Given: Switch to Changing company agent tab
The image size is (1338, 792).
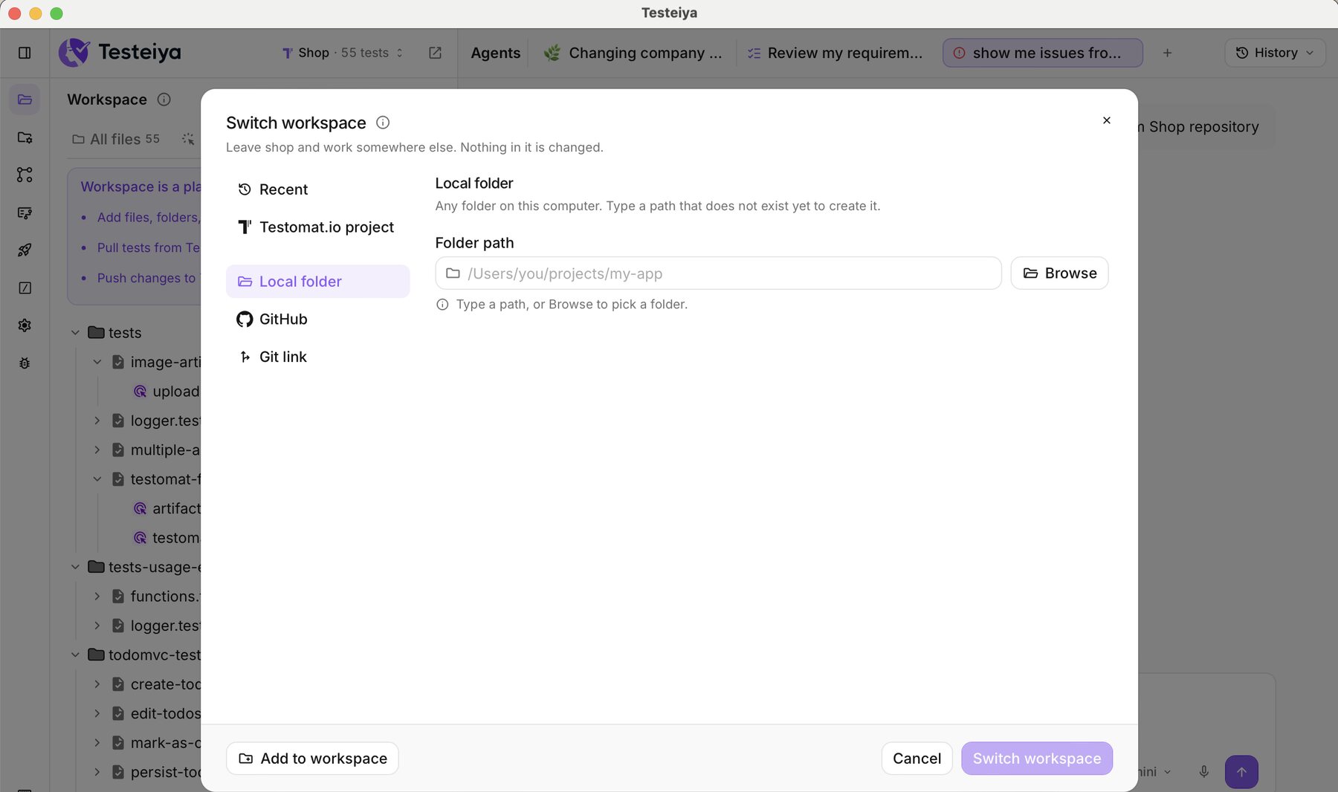Looking at the screenshot, I should pyautogui.click(x=633, y=53).
